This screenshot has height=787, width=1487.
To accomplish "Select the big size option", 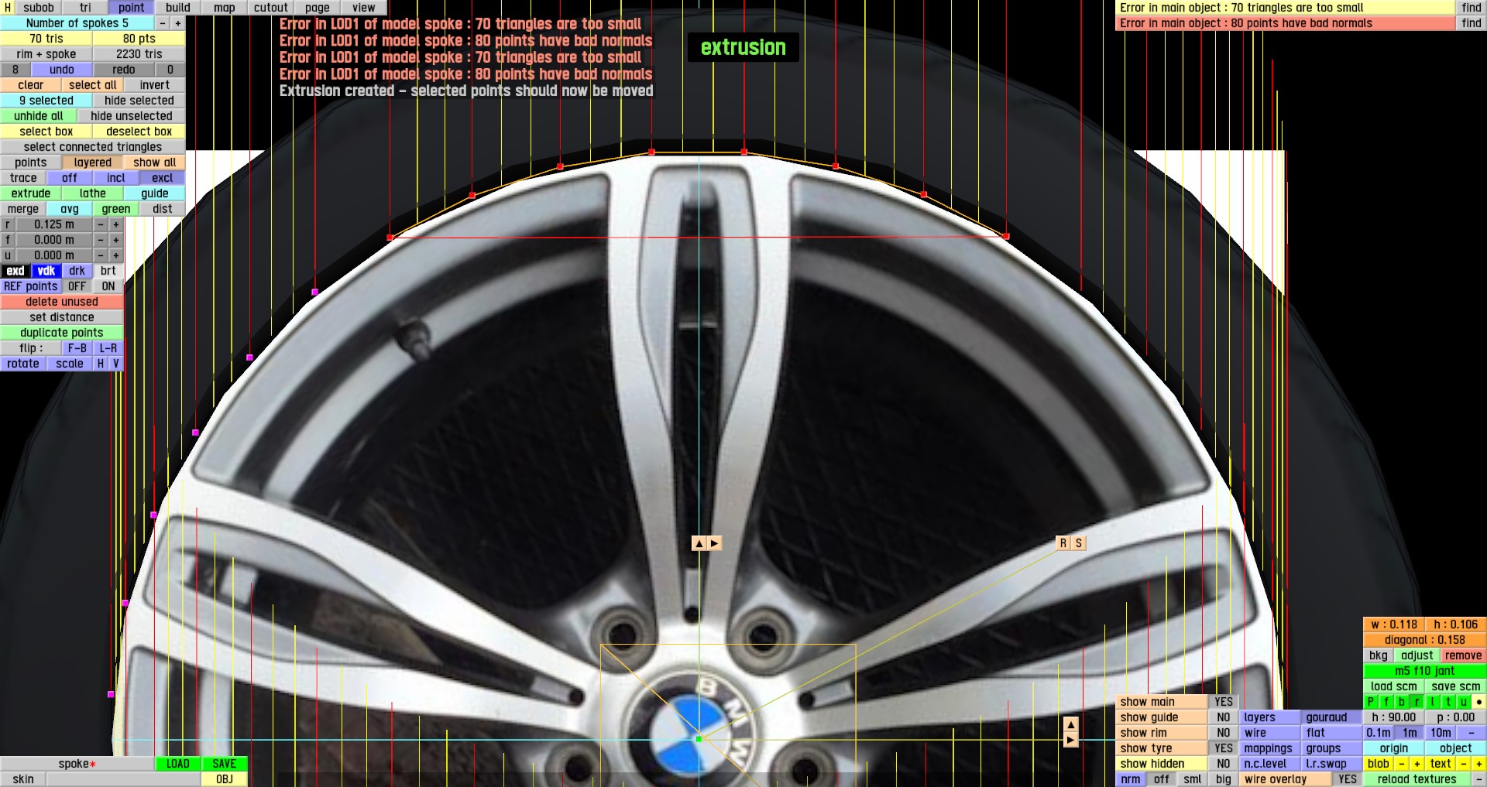I will 1224,779.
